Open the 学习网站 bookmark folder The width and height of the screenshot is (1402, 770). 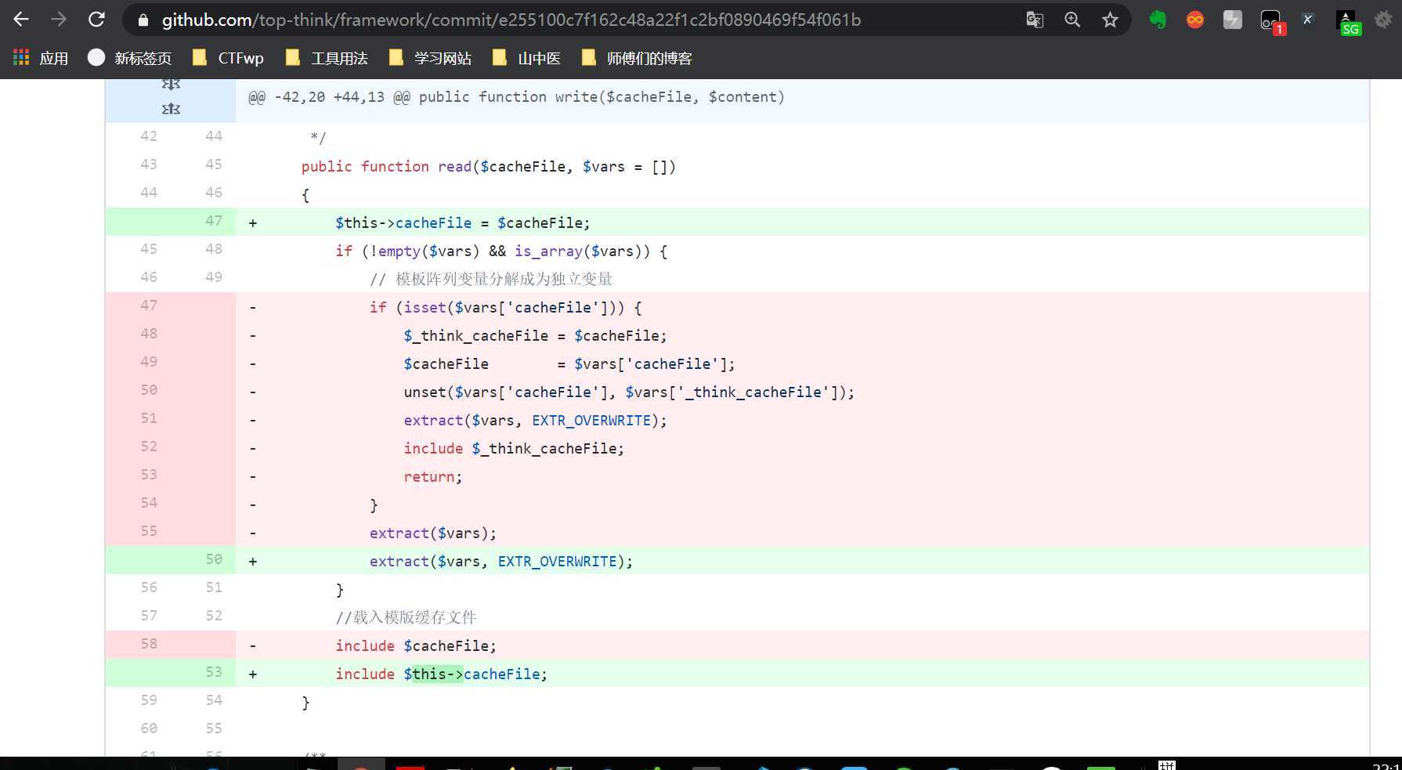coord(430,58)
